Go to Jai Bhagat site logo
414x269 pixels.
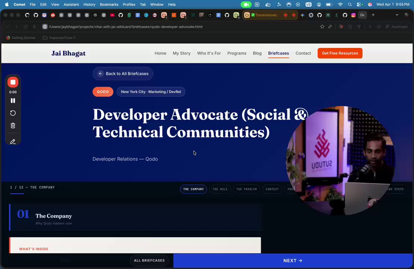coord(68,53)
